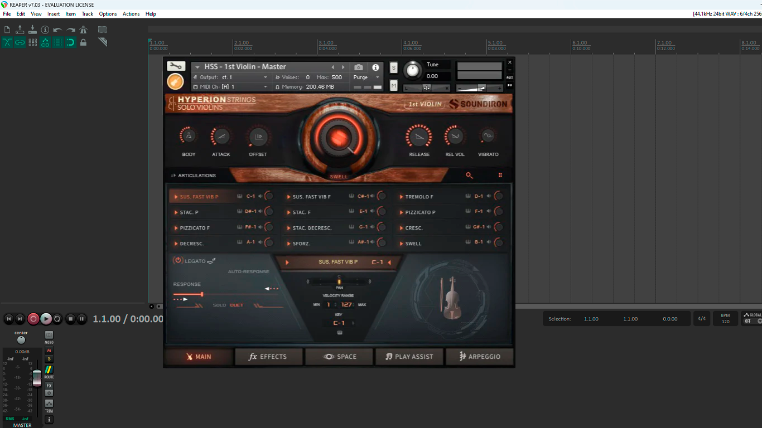The width and height of the screenshot is (762, 428).
Task: Click the articulations grid dots icon
Action: (500, 176)
